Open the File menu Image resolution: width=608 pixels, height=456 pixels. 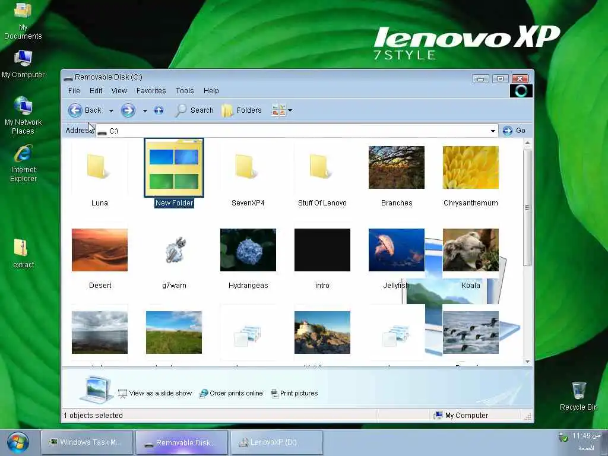pos(74,91)
